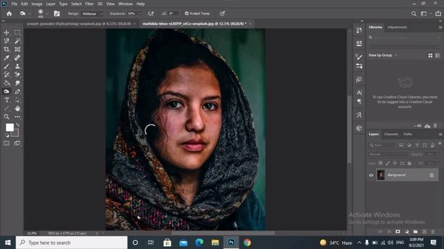
Task: Open the Edit Toolbar ellipsis menu
Action: point(17,117)
